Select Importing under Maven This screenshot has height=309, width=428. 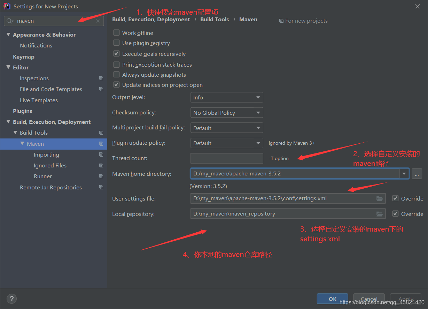tap(46, 155)
